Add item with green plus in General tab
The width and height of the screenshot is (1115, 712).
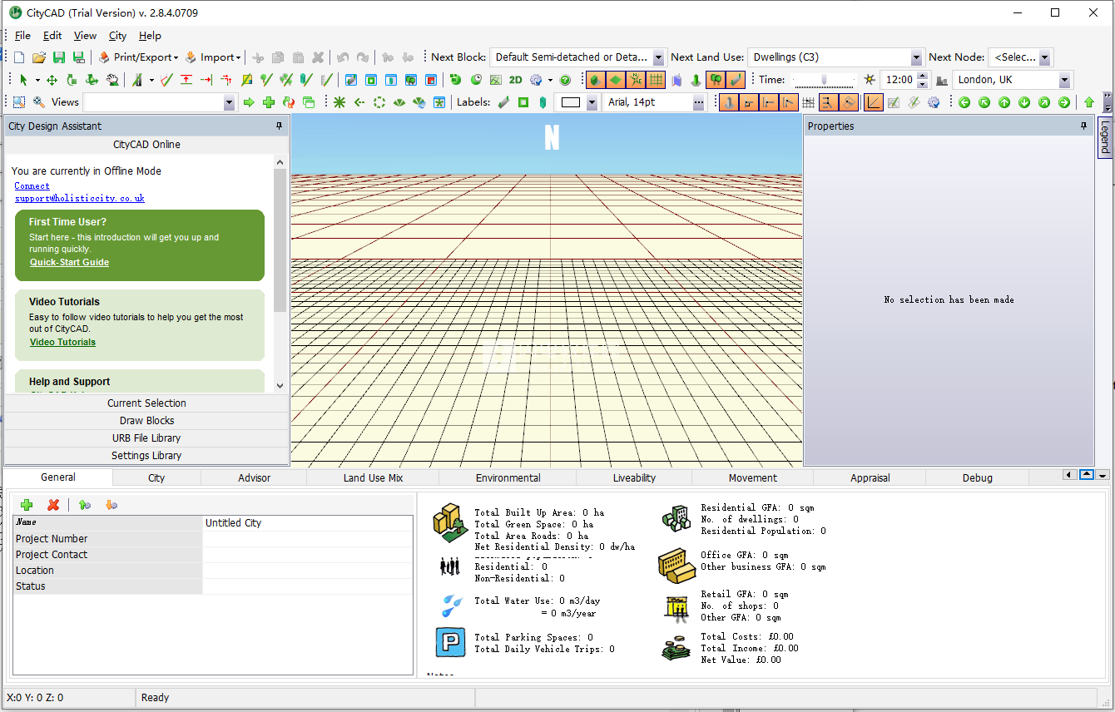[x=27, y=505]
